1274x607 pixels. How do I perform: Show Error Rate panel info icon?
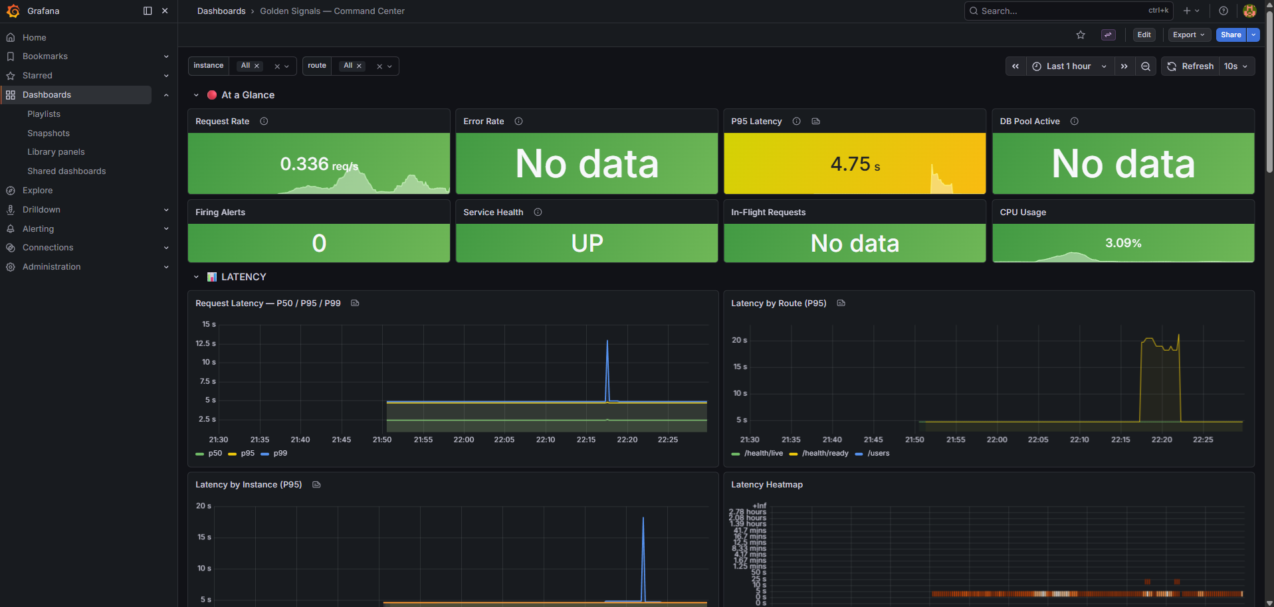pos(518,122)
